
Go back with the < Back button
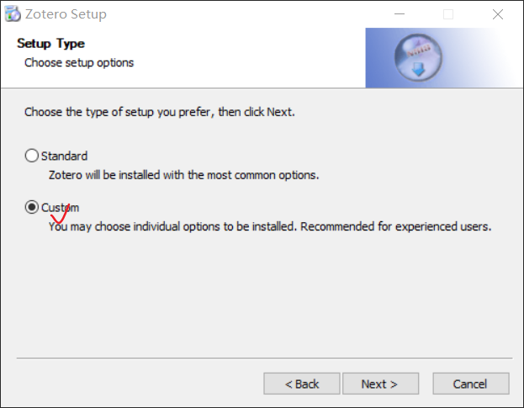click(302, 384)
